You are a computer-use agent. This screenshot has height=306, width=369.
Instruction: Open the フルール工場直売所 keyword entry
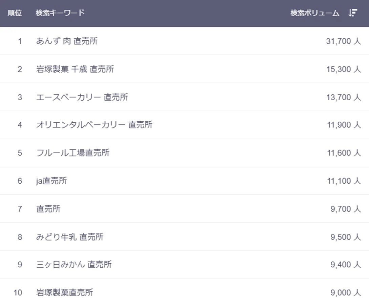[x=73, y=153]
